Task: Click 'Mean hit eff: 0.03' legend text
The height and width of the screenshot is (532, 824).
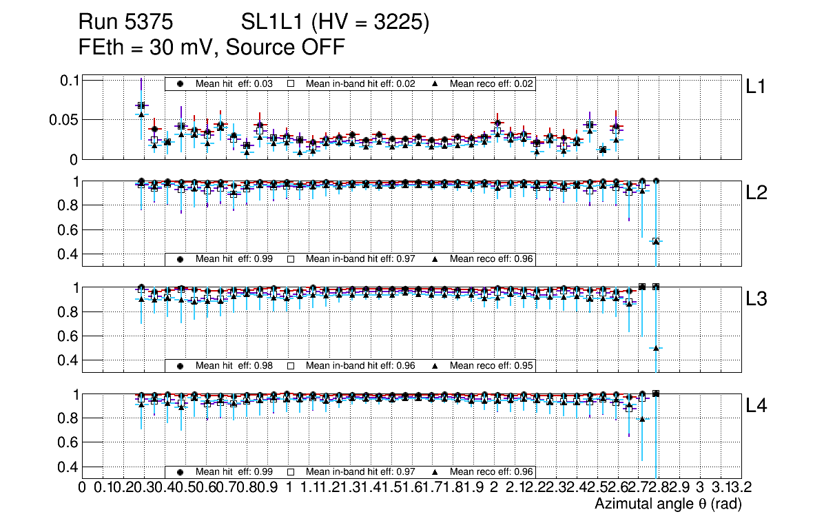Action: point(234,83)
